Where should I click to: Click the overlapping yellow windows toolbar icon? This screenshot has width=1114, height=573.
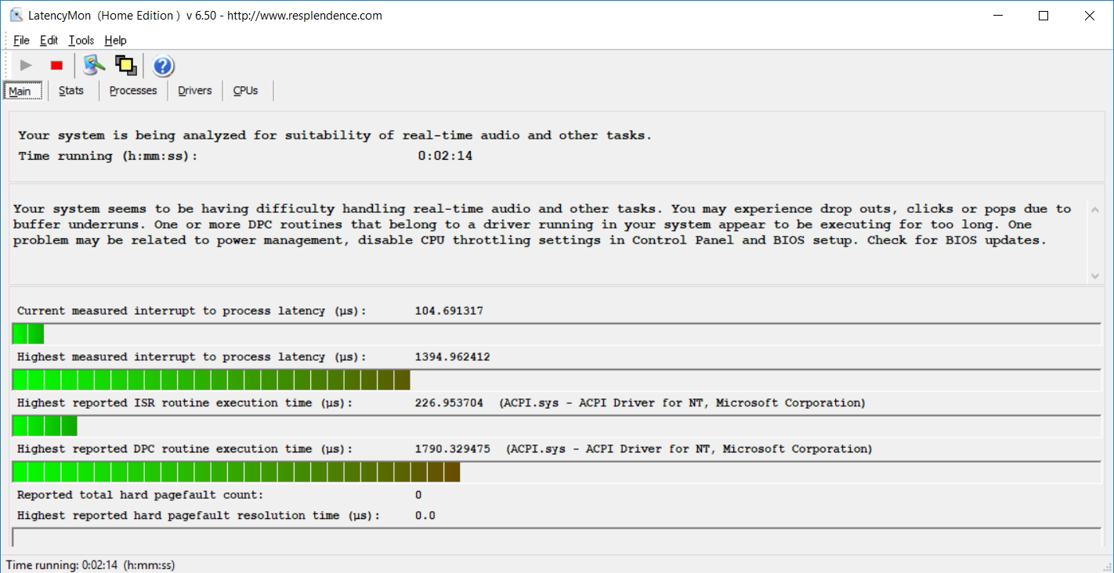[126, 66]
